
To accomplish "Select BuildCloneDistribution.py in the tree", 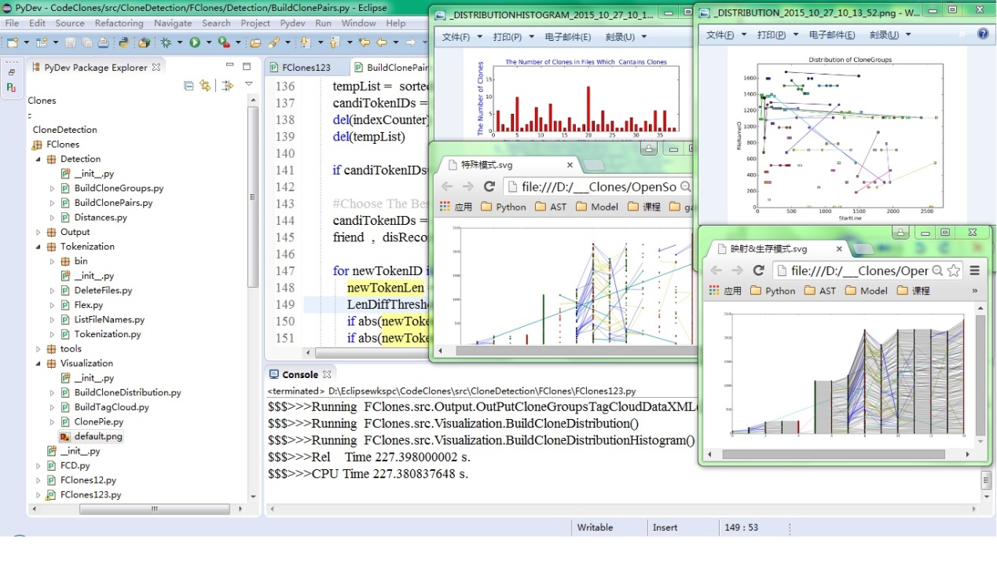I will 127,392.
